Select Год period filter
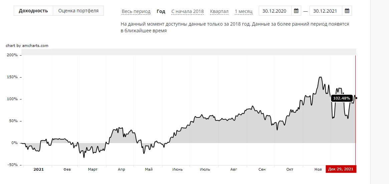The width and height of the screenshot is (389, 184). click(161, 11)
